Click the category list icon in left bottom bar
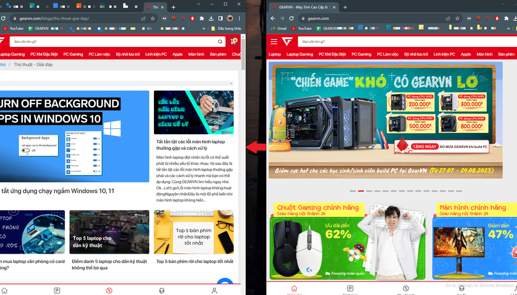 tap(57, 291)
